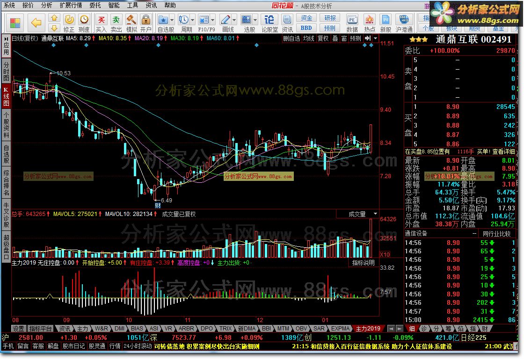Click the 热点 hot topics flame icon
The image size is (524, 359).
(x=369, y=23)
